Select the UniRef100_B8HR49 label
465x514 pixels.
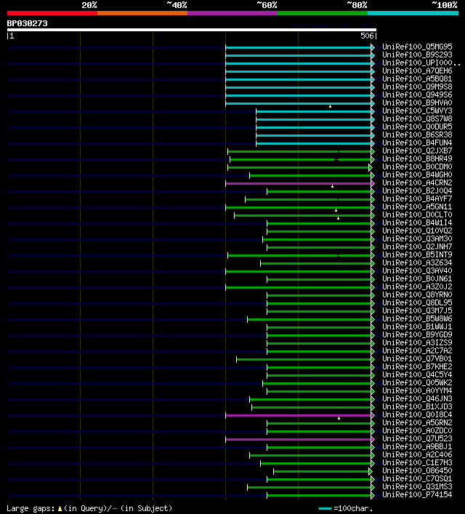(x=417, y=158)
